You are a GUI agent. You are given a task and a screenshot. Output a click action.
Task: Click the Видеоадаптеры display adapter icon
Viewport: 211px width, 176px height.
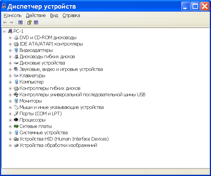[16, 50]
